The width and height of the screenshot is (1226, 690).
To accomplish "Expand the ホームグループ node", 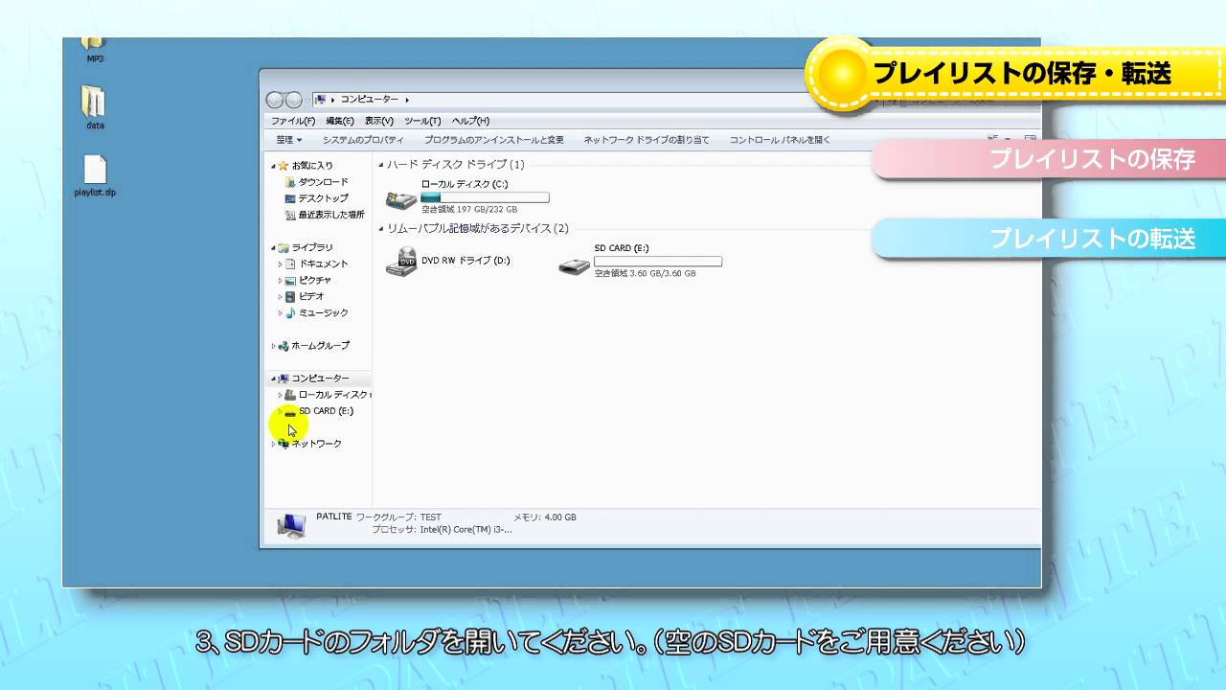I will click(273, 346).
